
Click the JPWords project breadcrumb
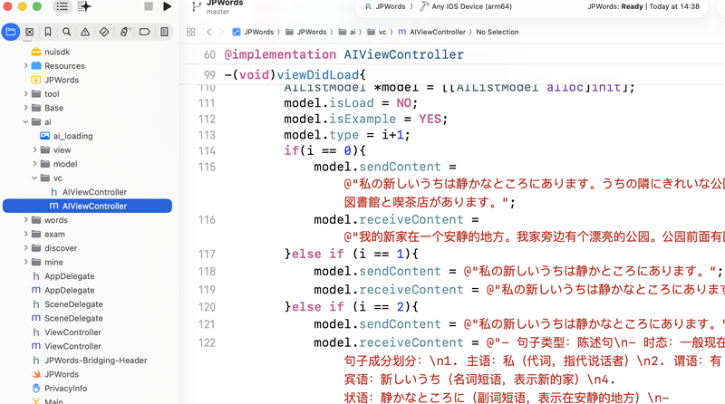[x=253, y=32]
